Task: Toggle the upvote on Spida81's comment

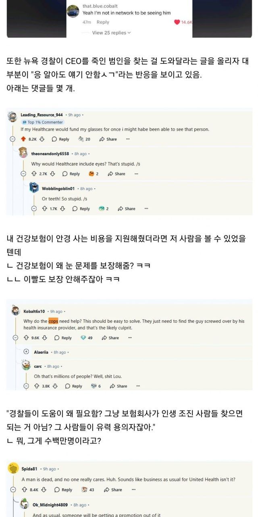Action: tap(24, 490)
